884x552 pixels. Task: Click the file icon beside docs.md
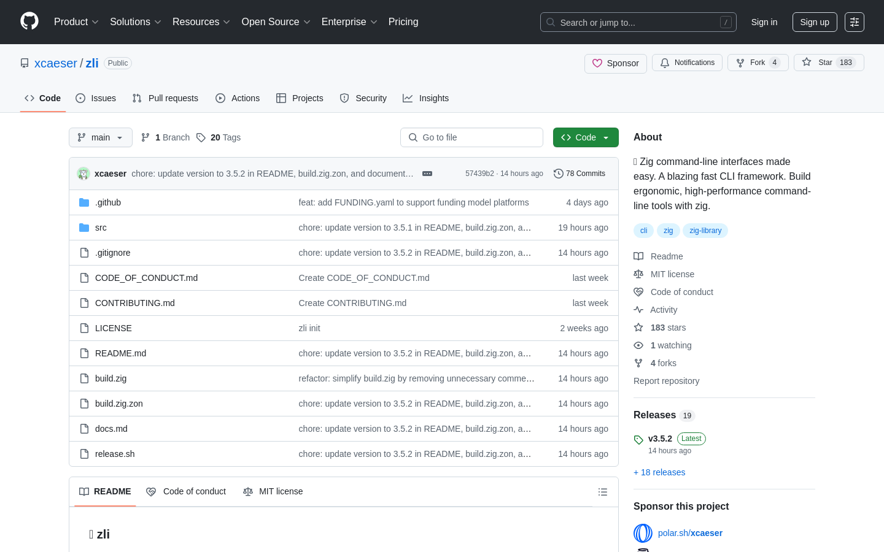[x=84, y=429]
